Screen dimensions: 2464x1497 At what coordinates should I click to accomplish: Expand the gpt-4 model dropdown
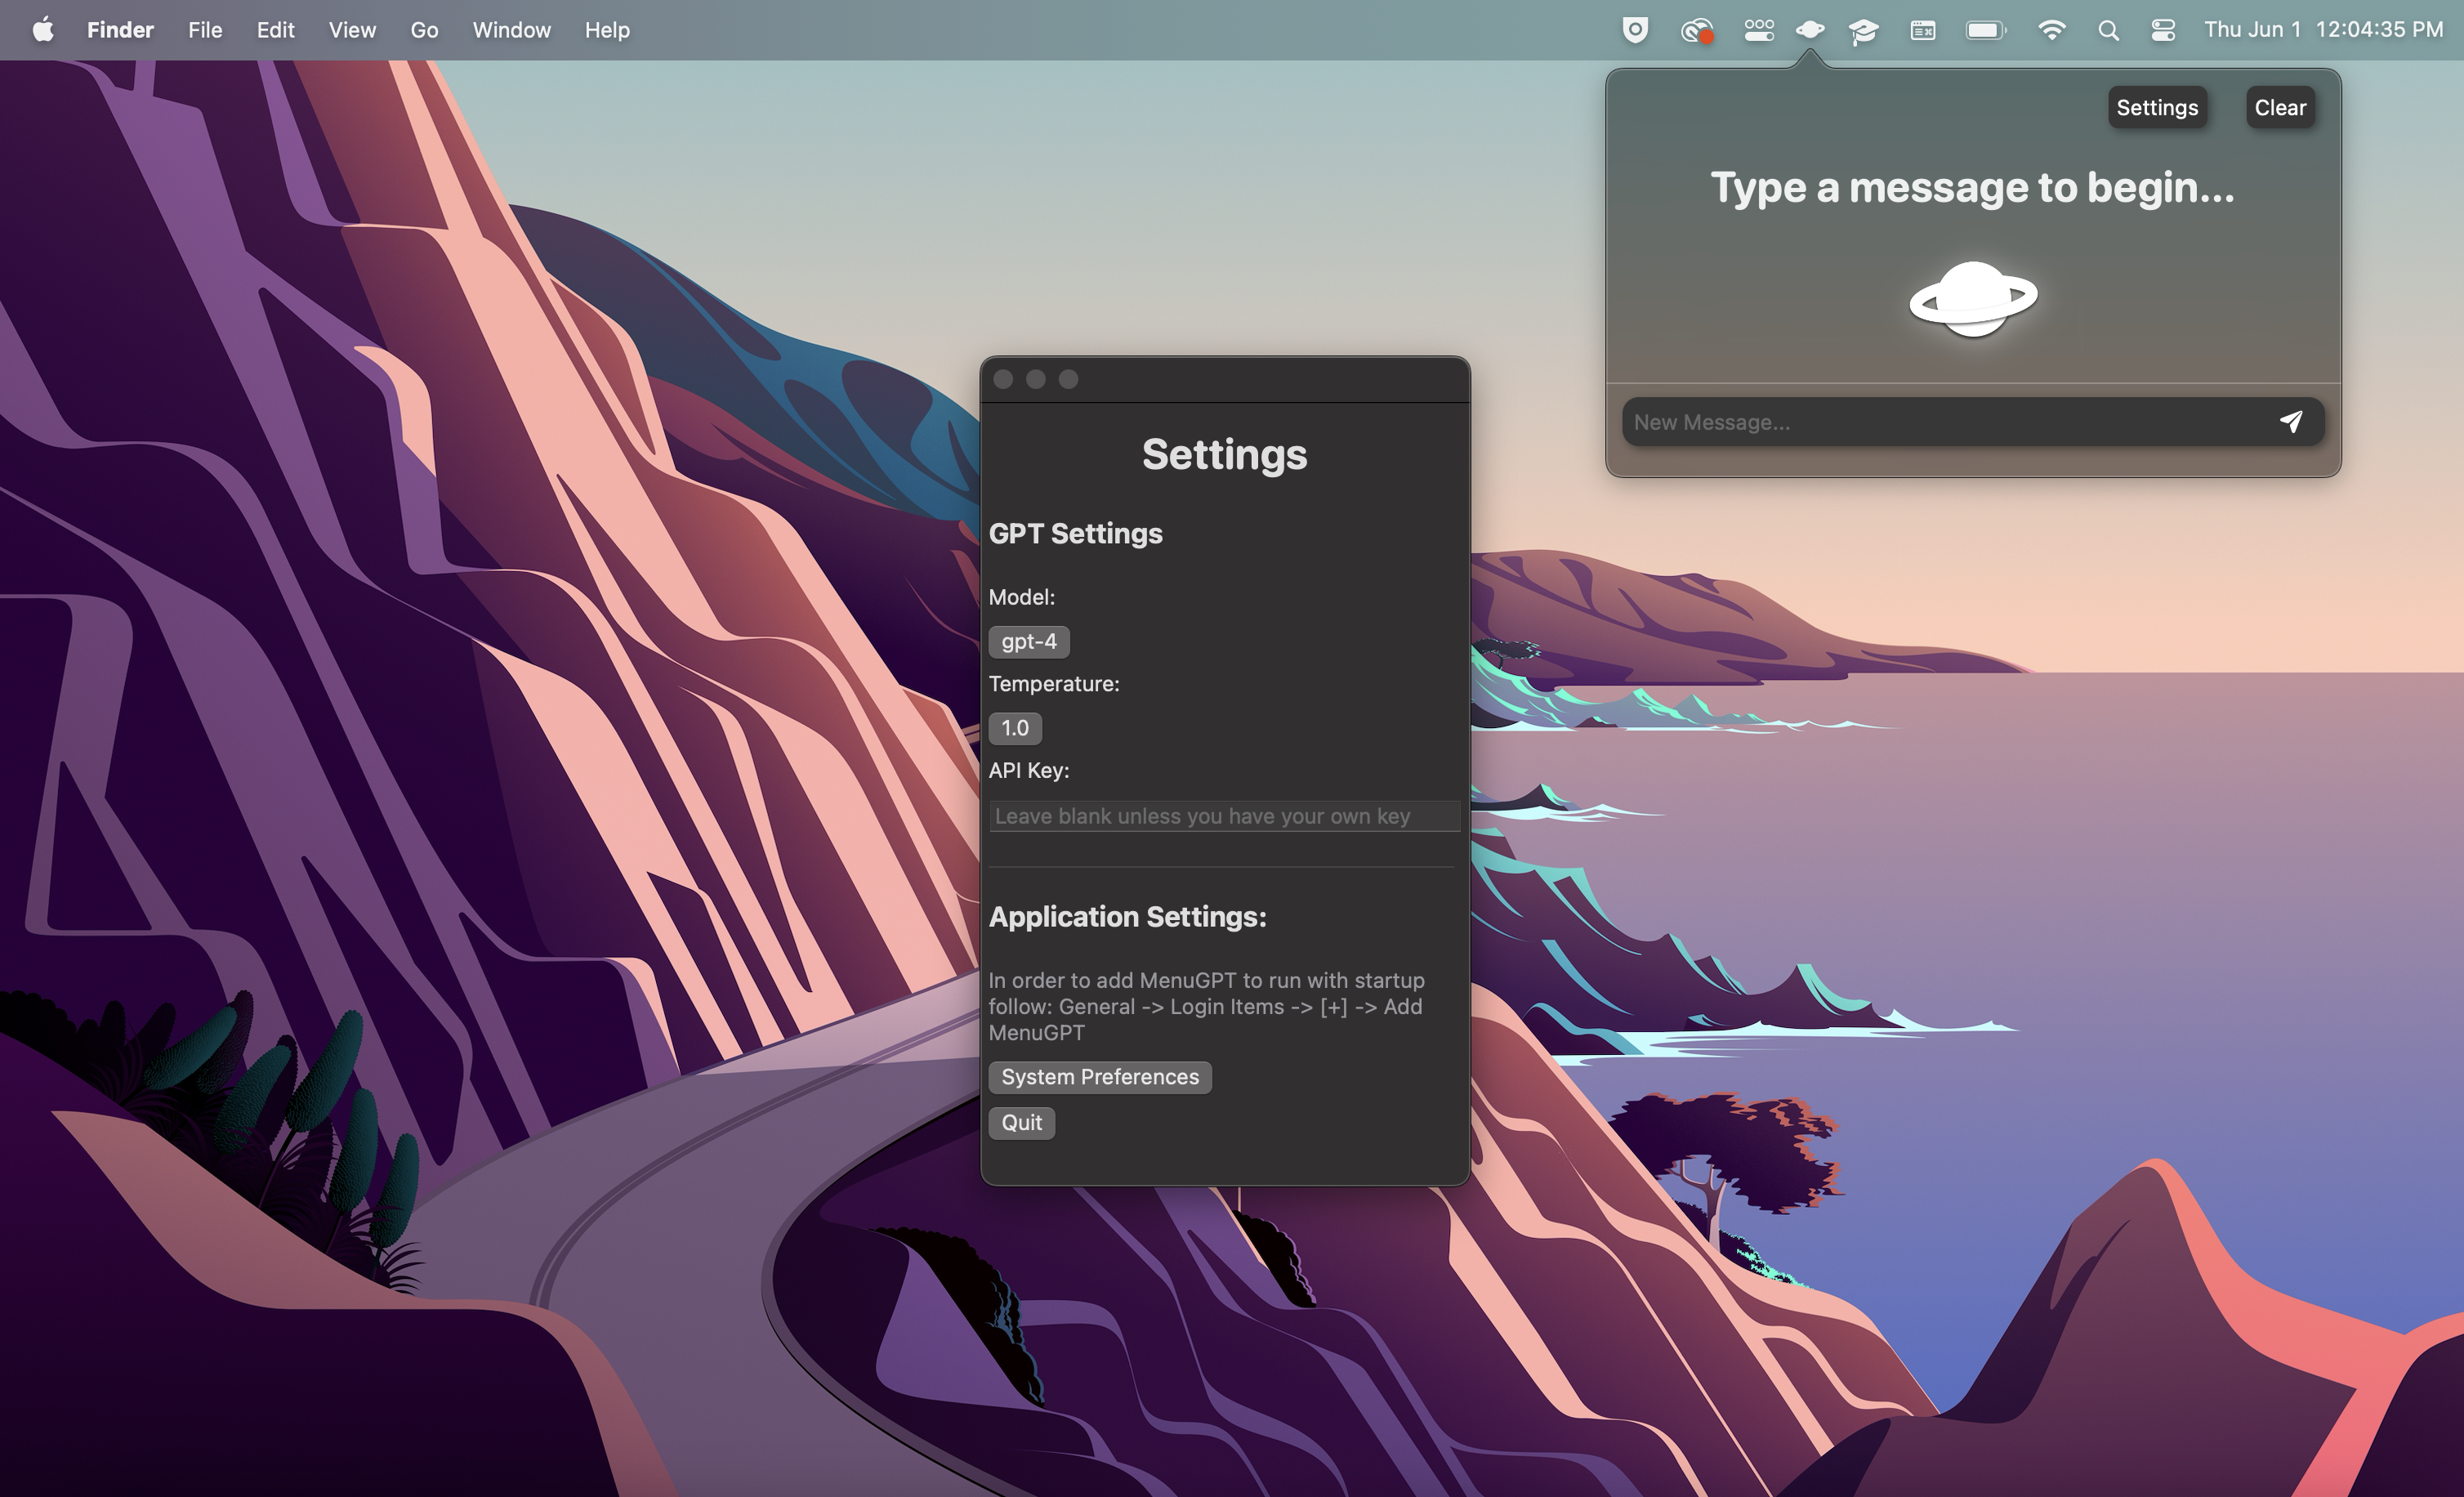pyautogui.click(x=1028, y=642)
